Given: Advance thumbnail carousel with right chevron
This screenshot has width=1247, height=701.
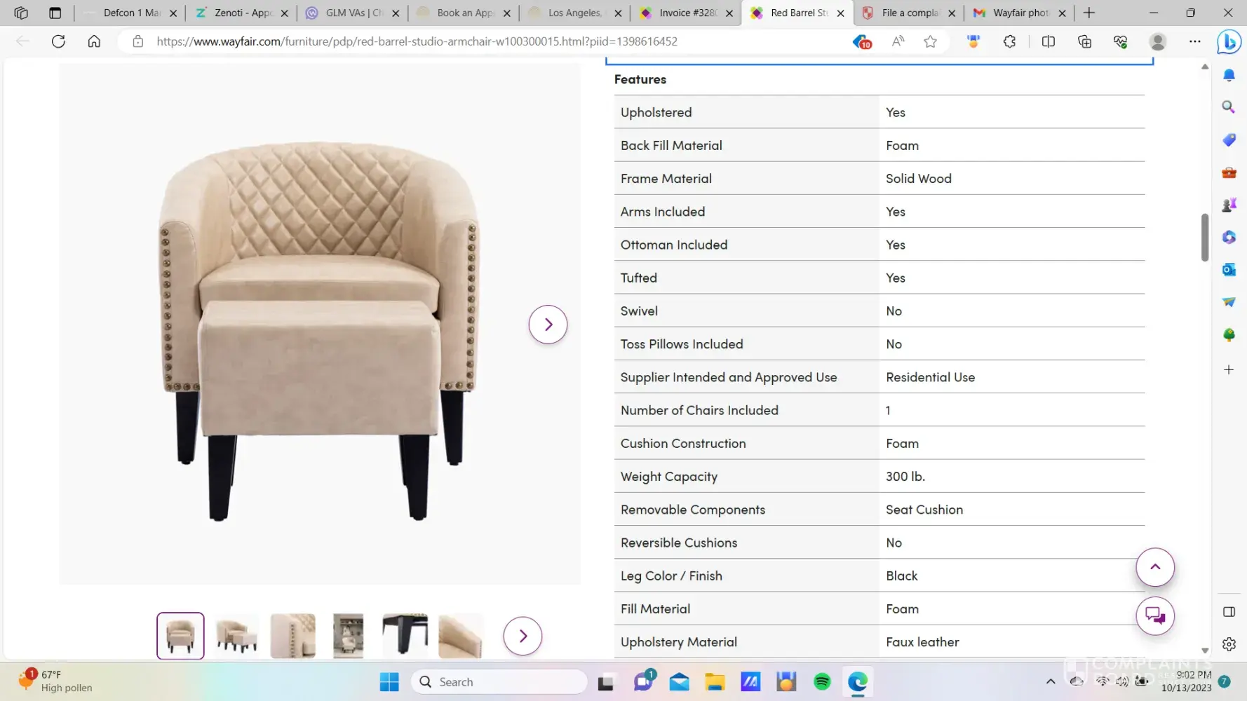Looking at the screenshot, I should 523,636.
